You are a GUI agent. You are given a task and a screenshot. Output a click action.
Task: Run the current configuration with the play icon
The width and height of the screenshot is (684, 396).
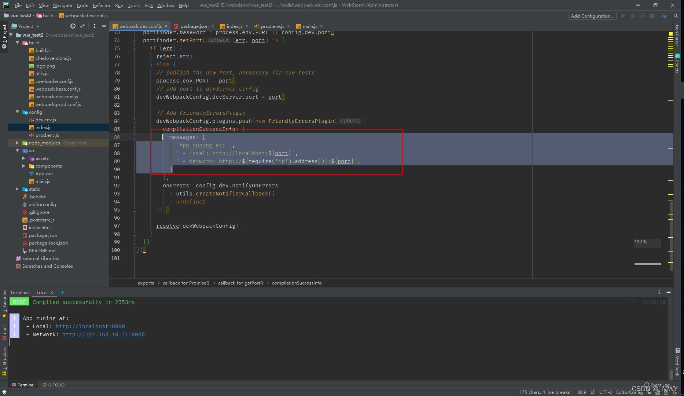[623, 16]
